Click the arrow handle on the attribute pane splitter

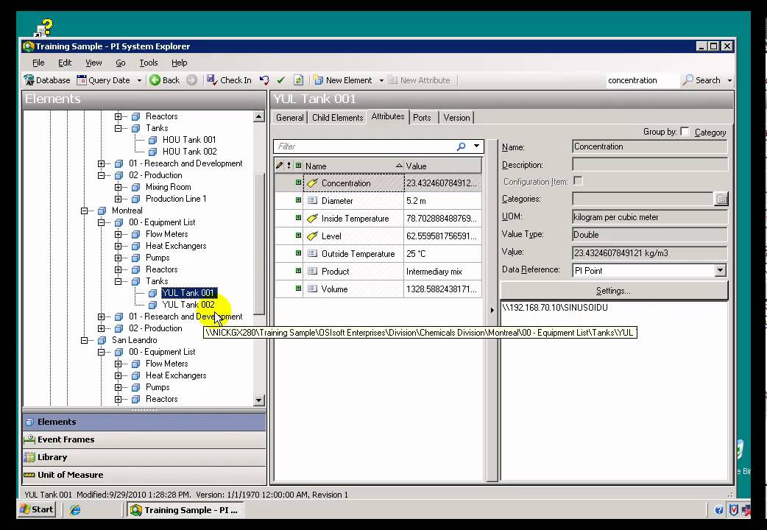(x=492, y=310)
